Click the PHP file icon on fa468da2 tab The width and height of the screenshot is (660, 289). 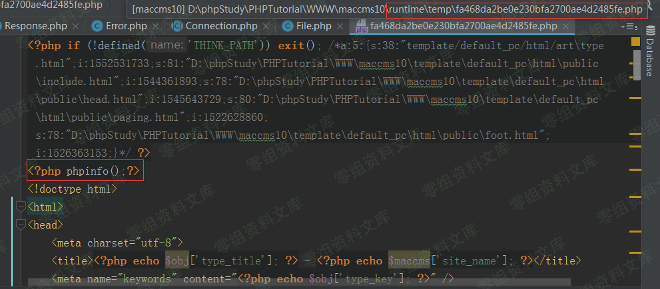[362, 27]
